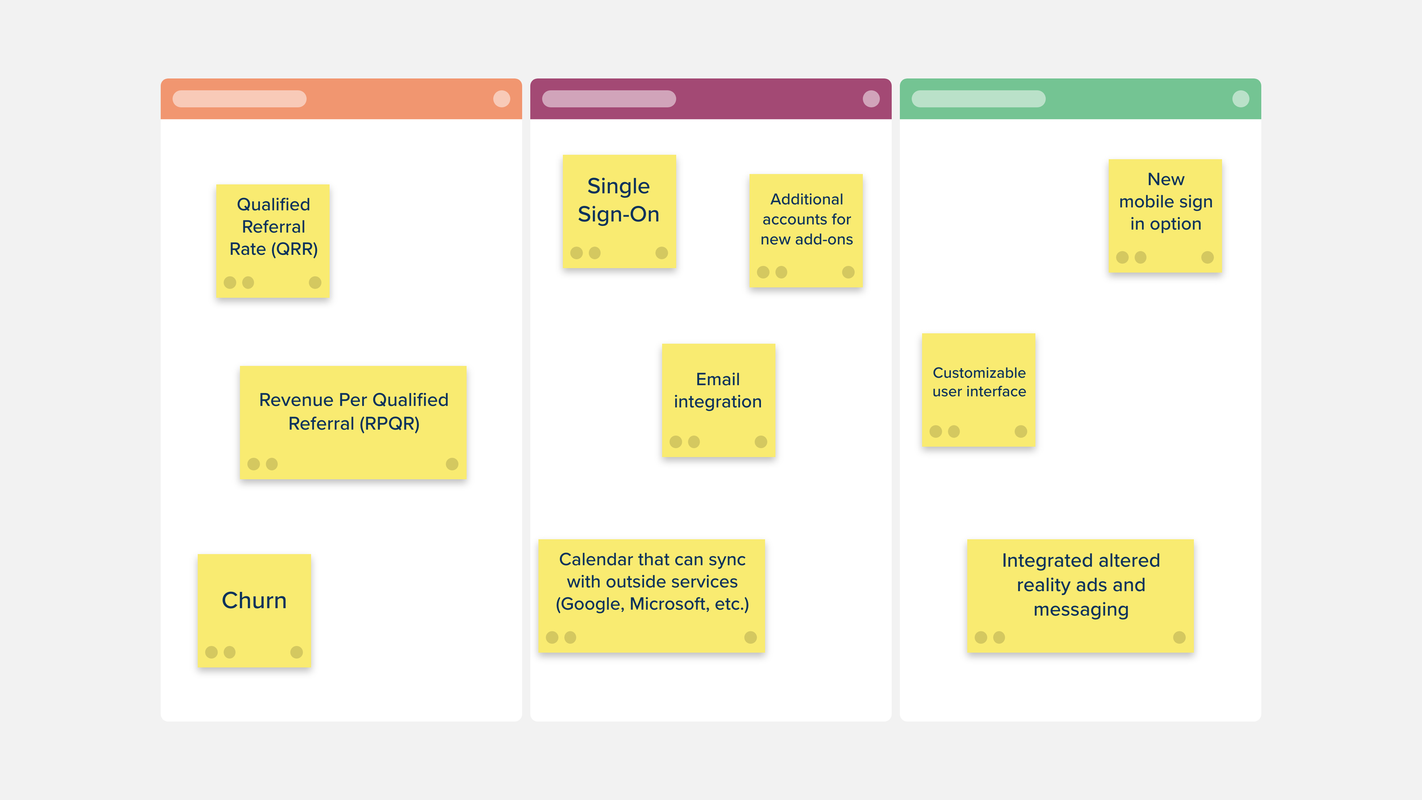Click the bottom-right dot on the New mobile sign in option note
The image size is (1422, 800).
[x=1208, y=257]
